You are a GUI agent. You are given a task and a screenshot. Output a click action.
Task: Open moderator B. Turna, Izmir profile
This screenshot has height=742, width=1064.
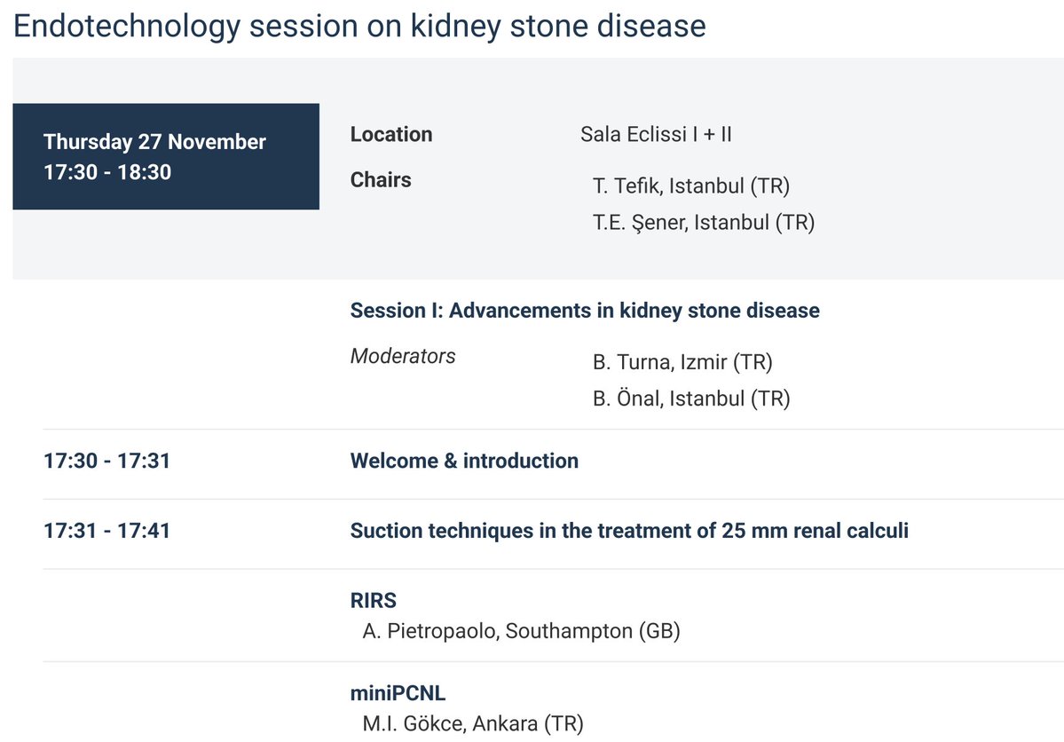pos(682,363)
